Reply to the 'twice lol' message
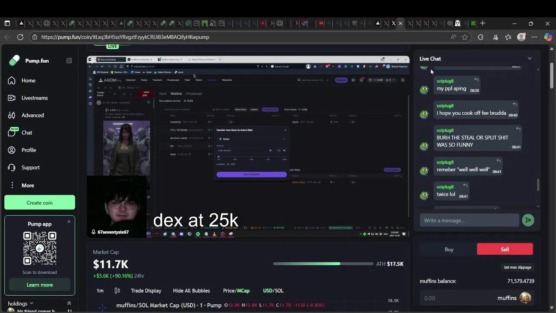The width and height of the screenshot is (556, 313). click(465, 186)
